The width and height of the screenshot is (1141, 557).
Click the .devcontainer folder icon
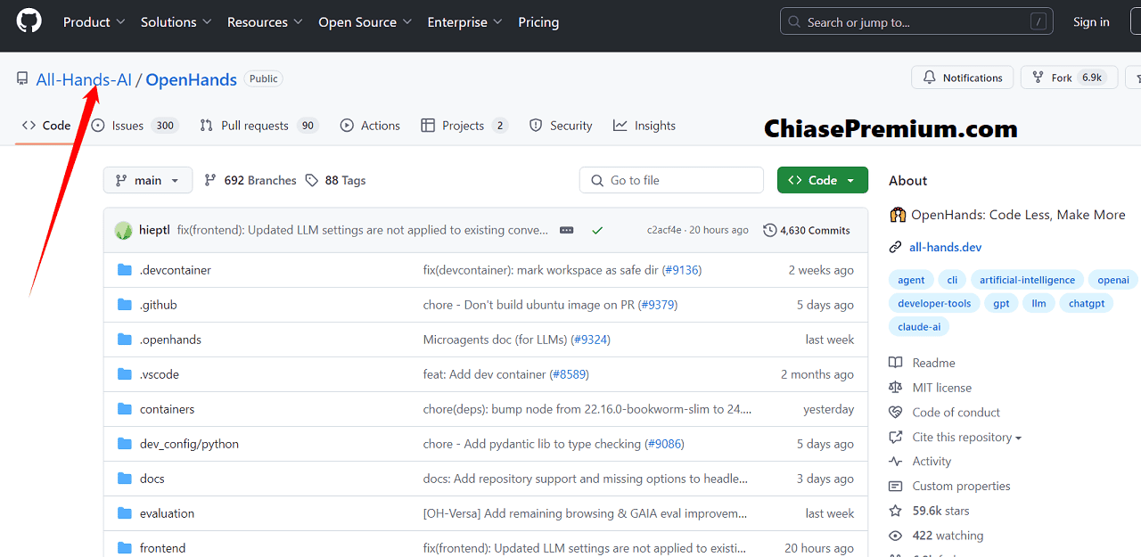click(x=125, y=270)
